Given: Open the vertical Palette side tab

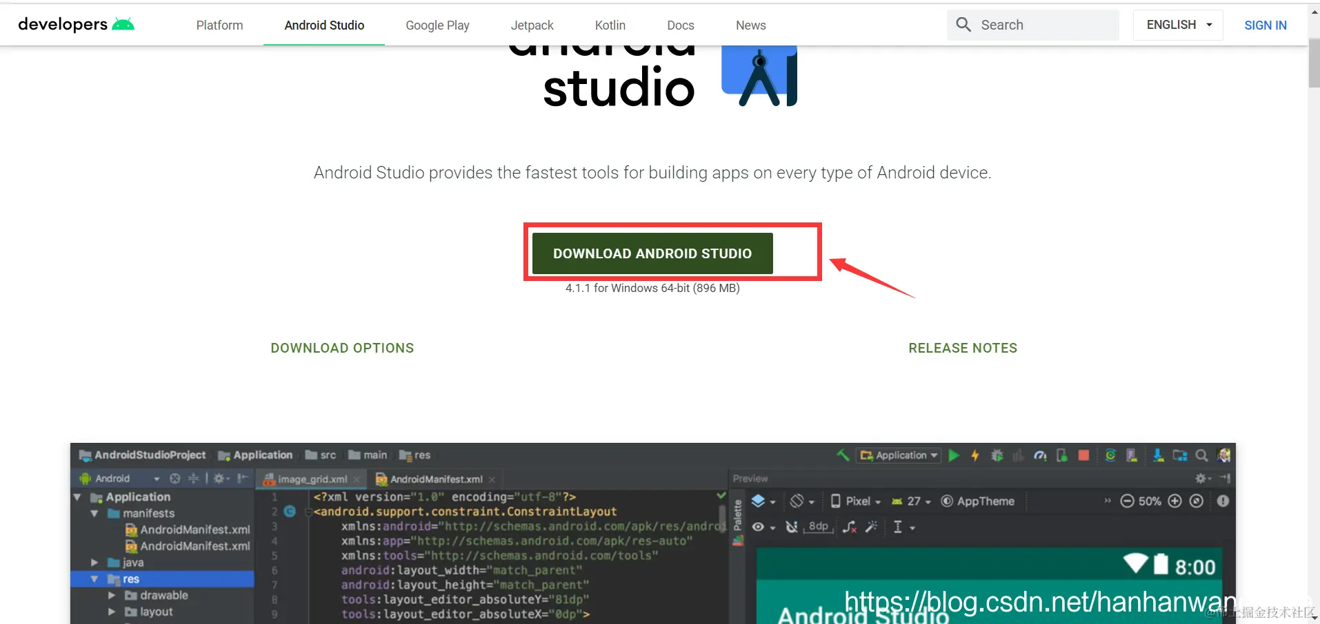Looking at the screenshot, I should tap(738, 522).
